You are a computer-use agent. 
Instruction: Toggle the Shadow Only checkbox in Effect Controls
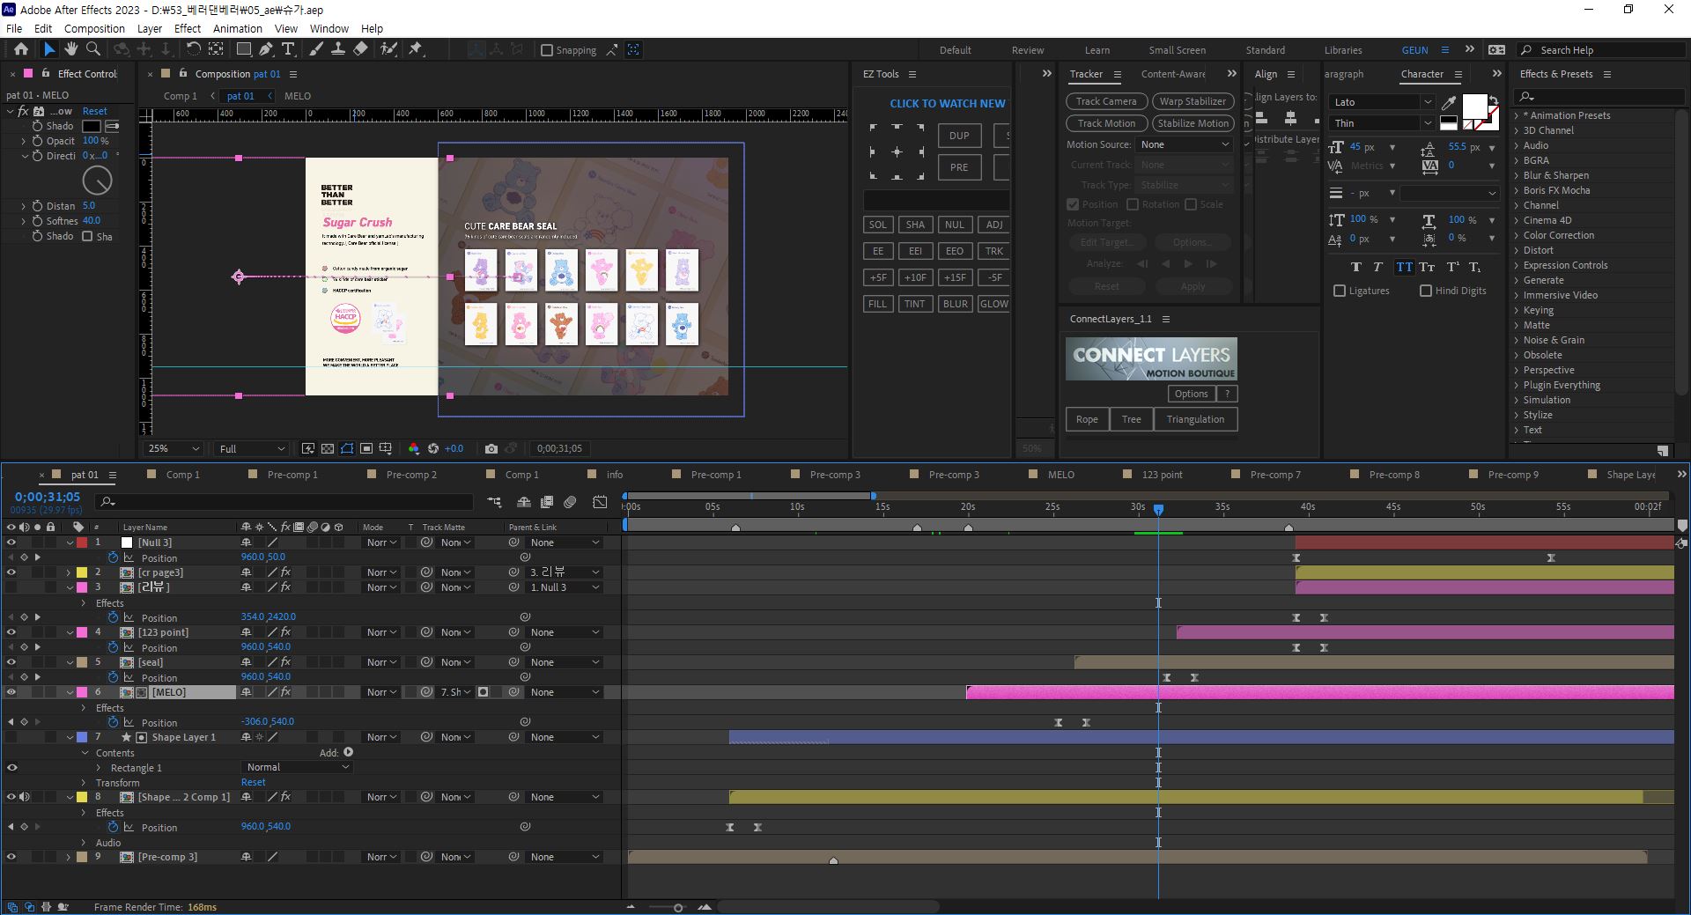[x=87, y=236]
